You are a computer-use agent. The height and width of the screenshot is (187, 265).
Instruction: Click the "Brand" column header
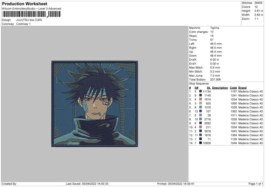click(242, 88)
